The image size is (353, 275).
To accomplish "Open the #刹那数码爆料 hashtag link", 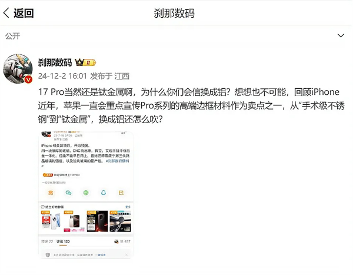I will point(118,161).
